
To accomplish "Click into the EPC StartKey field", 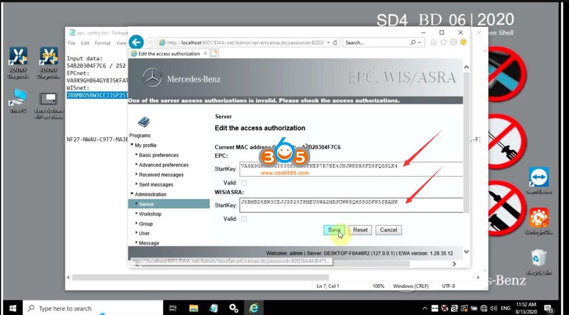I will (x=351, y=169).
